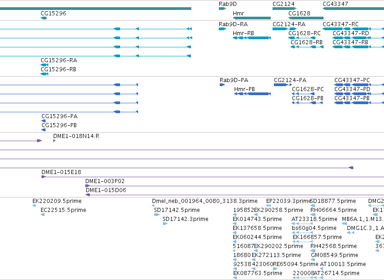Open the RH42568.5prime EST label
This screenshot has height=280, width=384.
pyautogui.click(x=333, y=246)
